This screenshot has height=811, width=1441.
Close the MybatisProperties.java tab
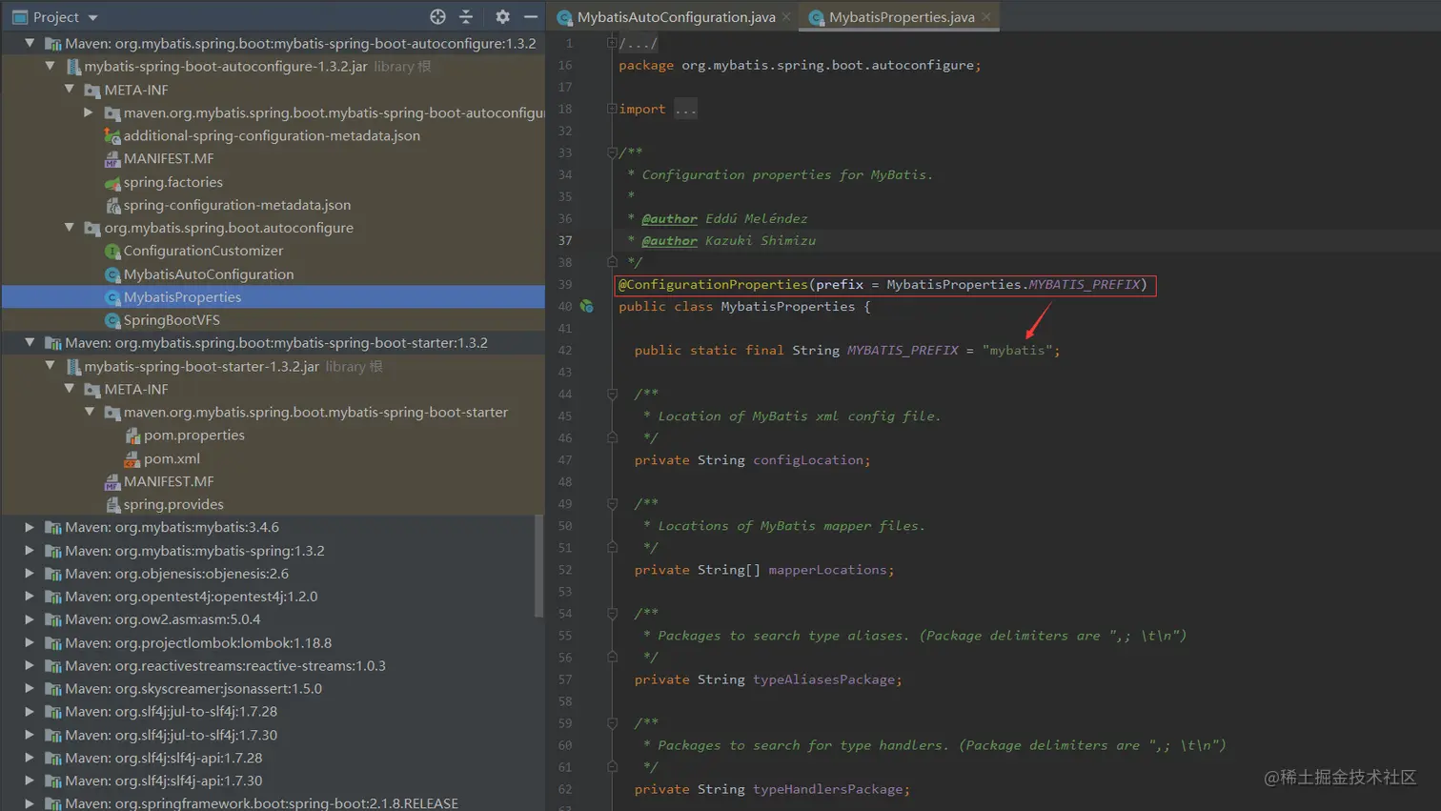pos(986,17)
